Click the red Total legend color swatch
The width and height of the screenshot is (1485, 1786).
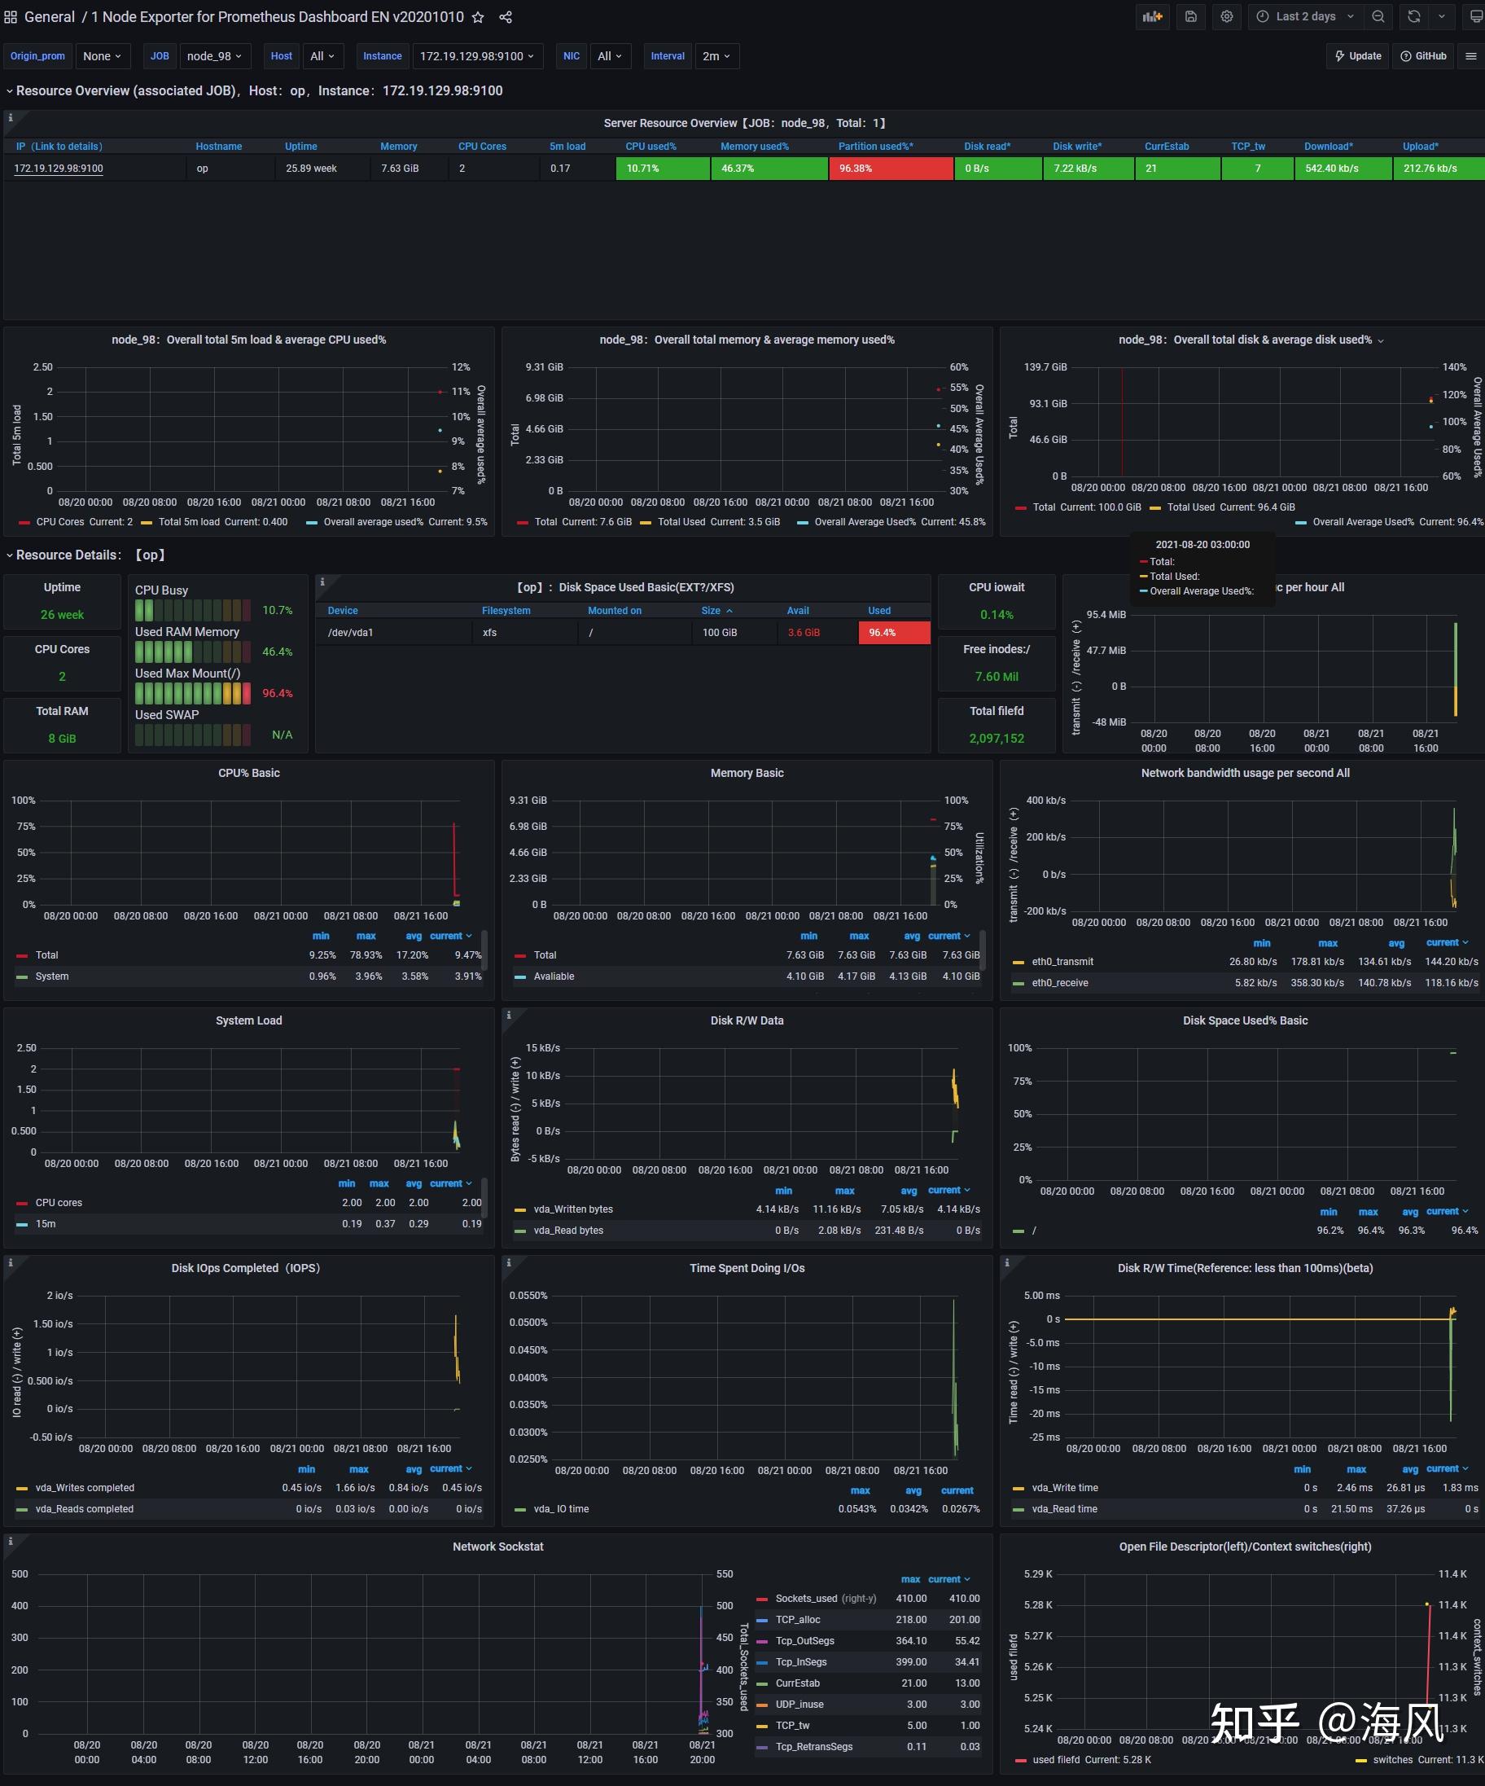pyautogui.click(x=24, y=955)
